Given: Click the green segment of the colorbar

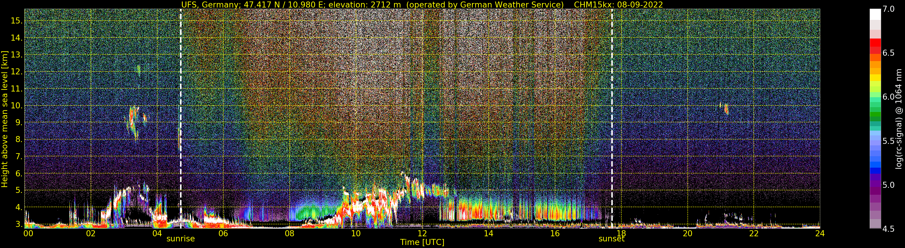Looking at the screenshot, I should pyautogui.click(x=875, y=115).
